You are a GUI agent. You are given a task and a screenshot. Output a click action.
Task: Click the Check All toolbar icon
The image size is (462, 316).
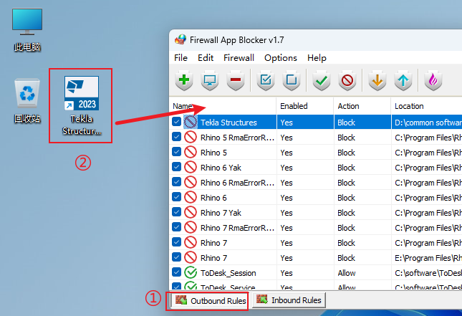tap(266, 80)
